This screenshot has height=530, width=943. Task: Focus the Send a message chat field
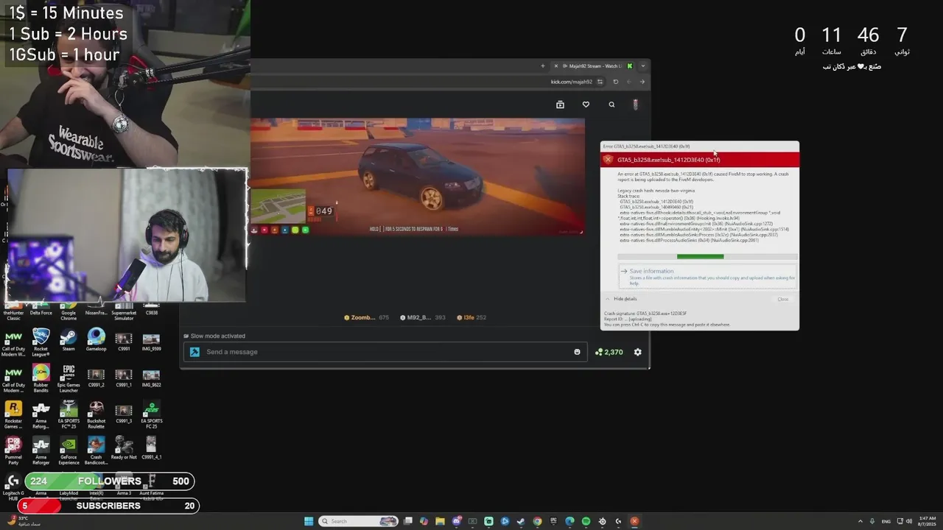pyautogui.click(x=385, y=352)
